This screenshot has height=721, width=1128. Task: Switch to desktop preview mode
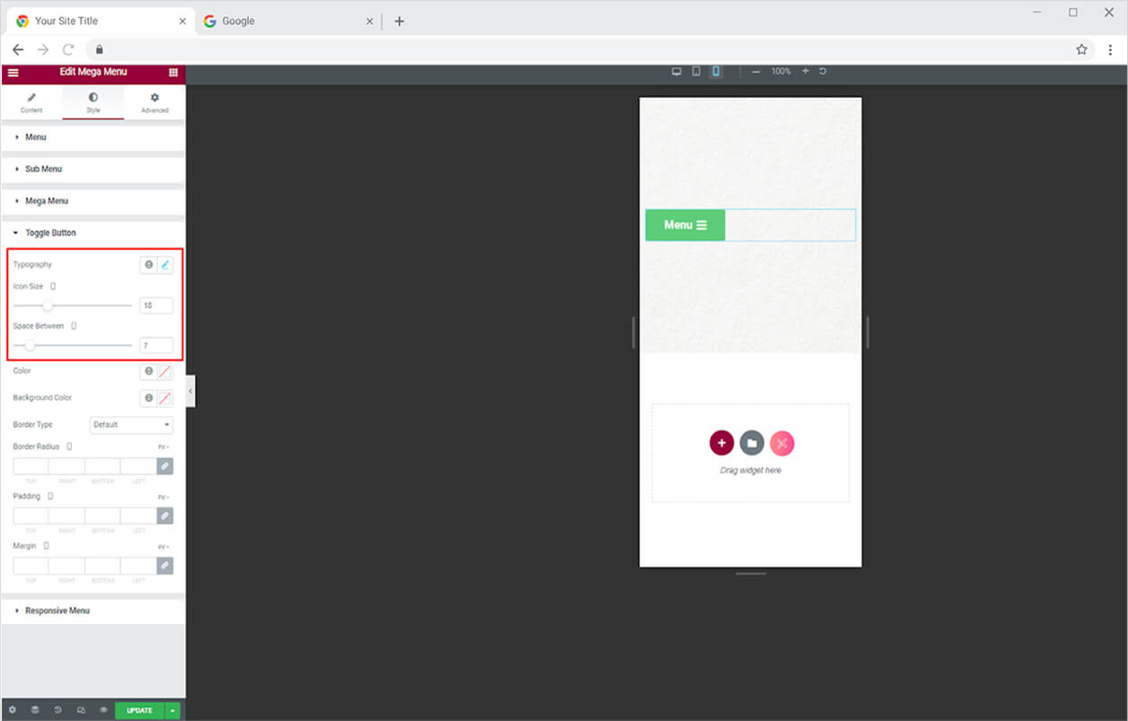click(677, 72)
